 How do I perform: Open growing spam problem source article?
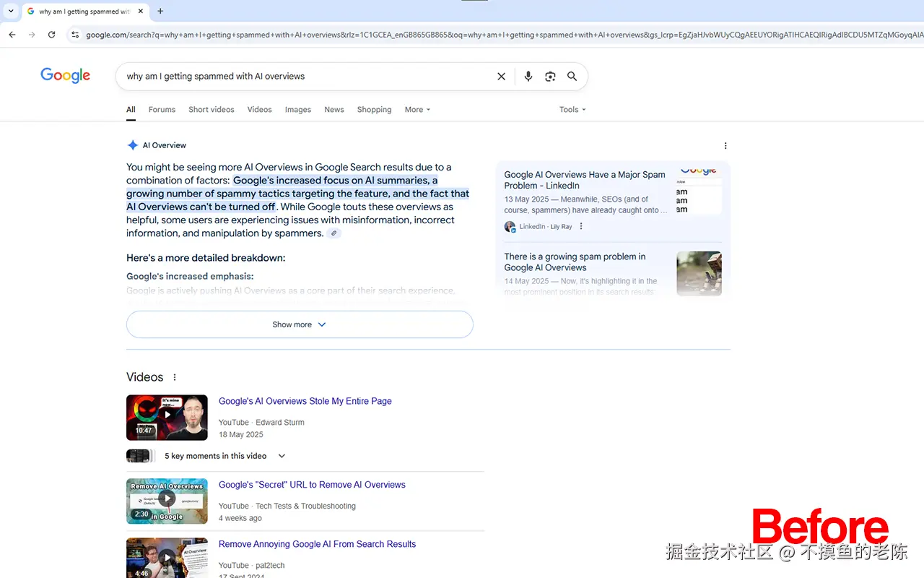click(575, 262)
